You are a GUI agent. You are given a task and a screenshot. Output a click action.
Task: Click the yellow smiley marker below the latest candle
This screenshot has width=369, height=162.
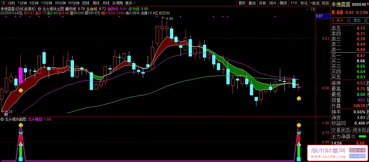(299, 98)
